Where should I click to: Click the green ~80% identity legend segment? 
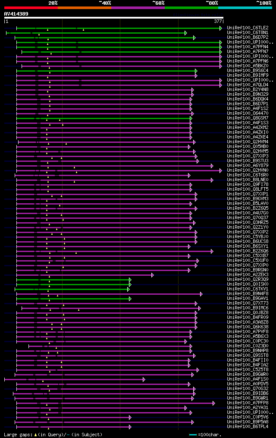[191, 8]
